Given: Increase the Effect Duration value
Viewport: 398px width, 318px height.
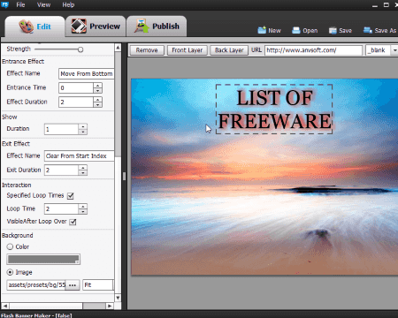Looking at the screenshot, I should 97,99.
